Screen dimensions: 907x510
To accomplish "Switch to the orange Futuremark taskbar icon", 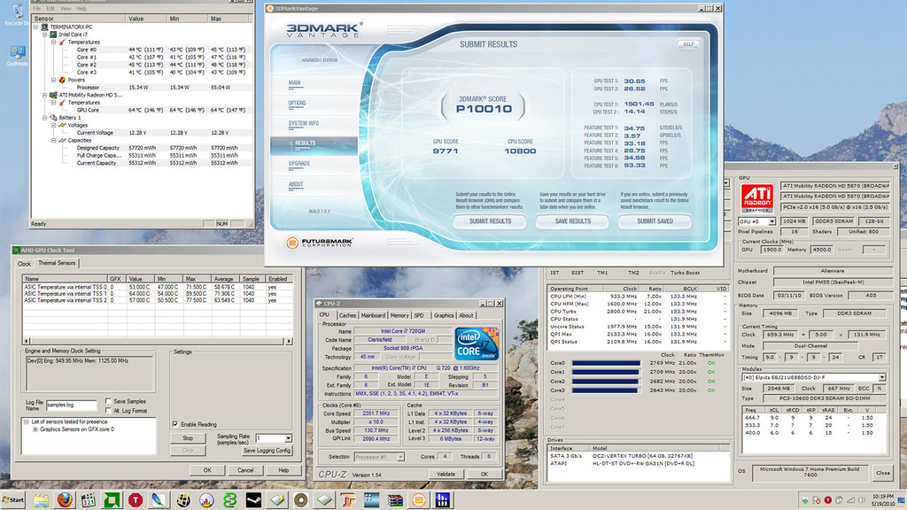I will [419, 500].
